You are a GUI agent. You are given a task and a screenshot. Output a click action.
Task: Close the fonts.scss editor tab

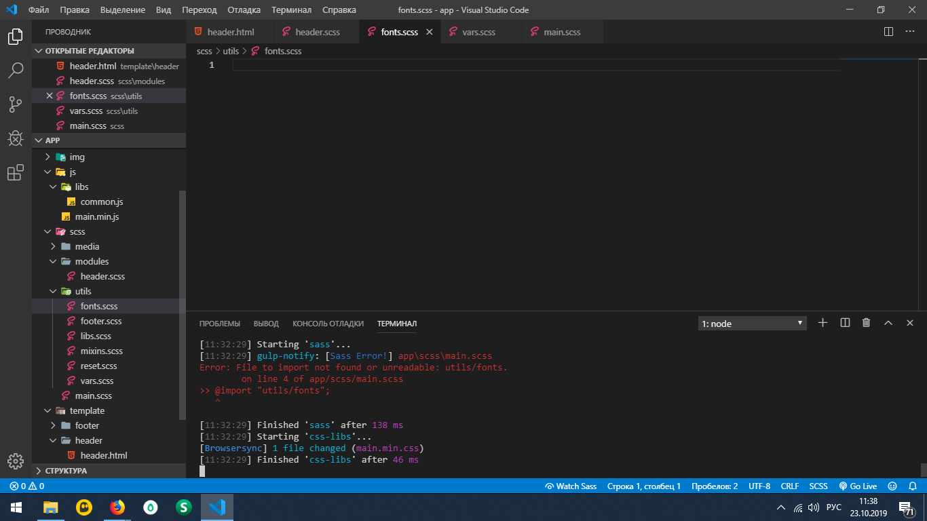click(430, 32)
